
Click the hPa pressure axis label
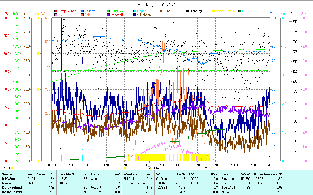(15, 13)
